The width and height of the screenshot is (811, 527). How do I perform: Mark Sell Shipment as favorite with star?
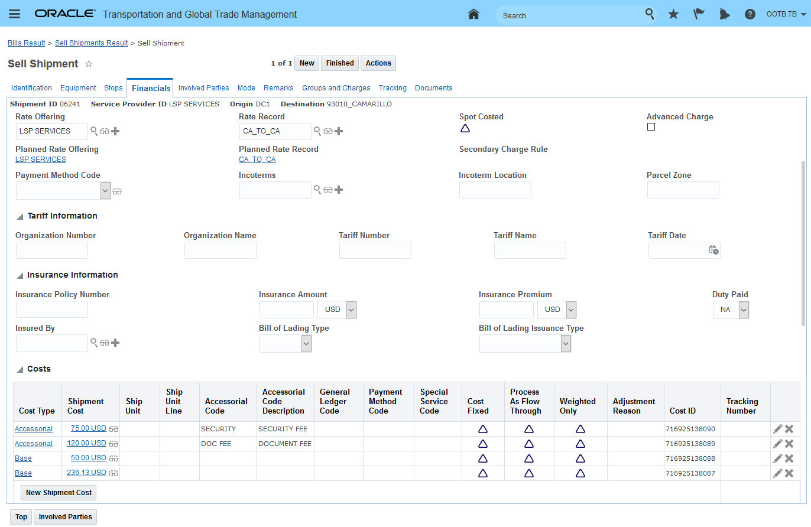(89, 64)
